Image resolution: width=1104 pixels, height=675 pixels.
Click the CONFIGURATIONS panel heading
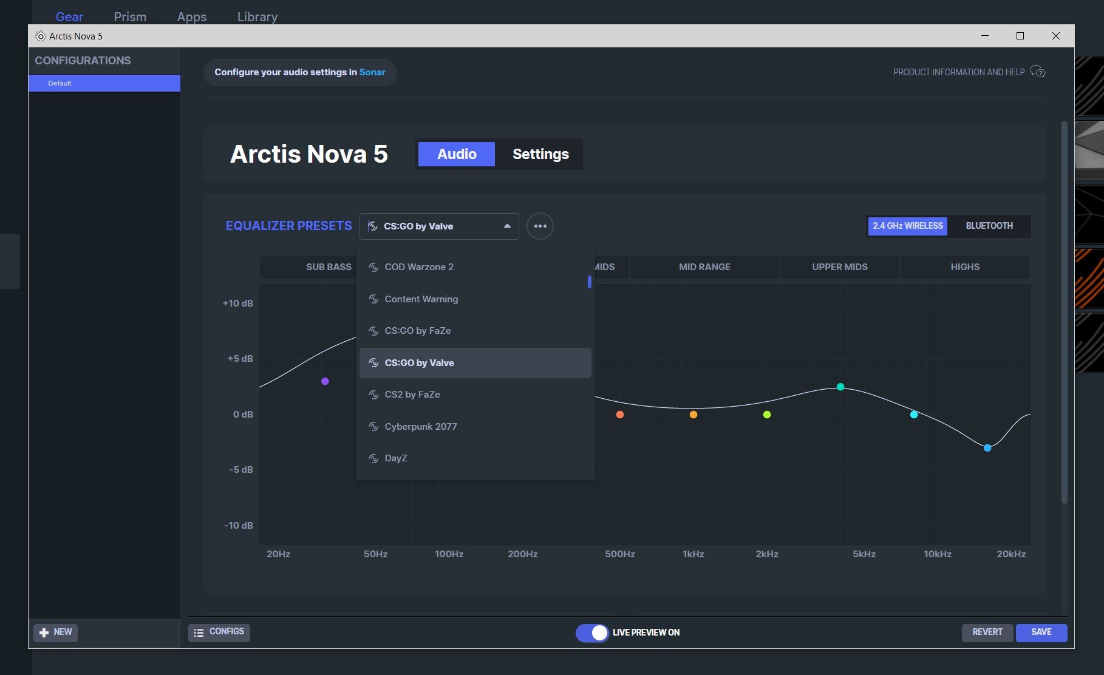pyautogui.click(x=83, y=61)
